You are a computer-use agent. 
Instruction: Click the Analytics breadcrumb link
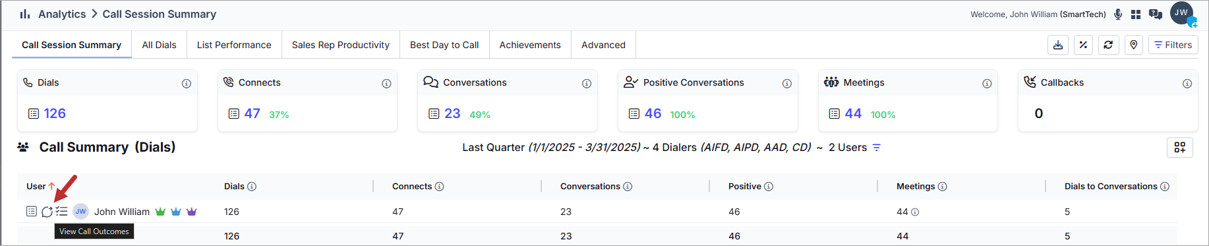coord(62,14)
